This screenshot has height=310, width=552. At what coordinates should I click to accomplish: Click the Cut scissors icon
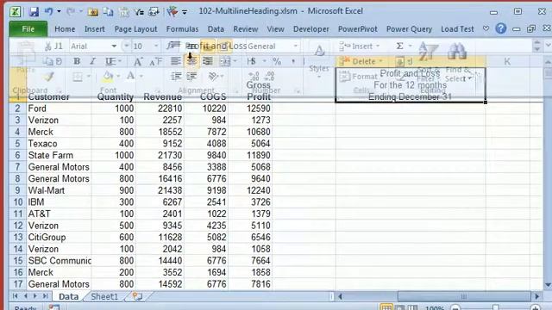click(48, 46)
